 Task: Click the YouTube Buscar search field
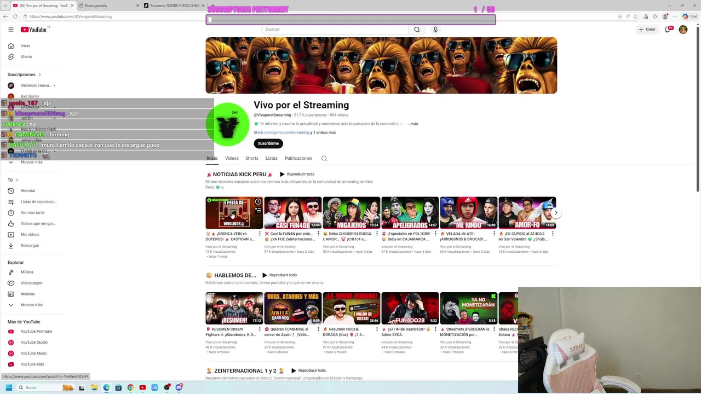click(x=335, y=30)
